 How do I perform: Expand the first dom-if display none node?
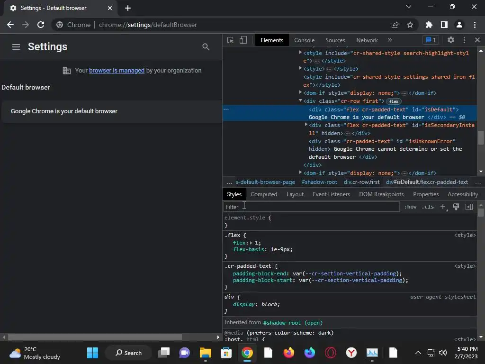pos(300,92)
